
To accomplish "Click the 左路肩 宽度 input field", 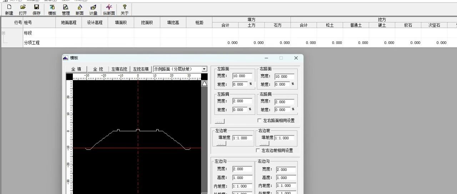I will coord(242,101).
